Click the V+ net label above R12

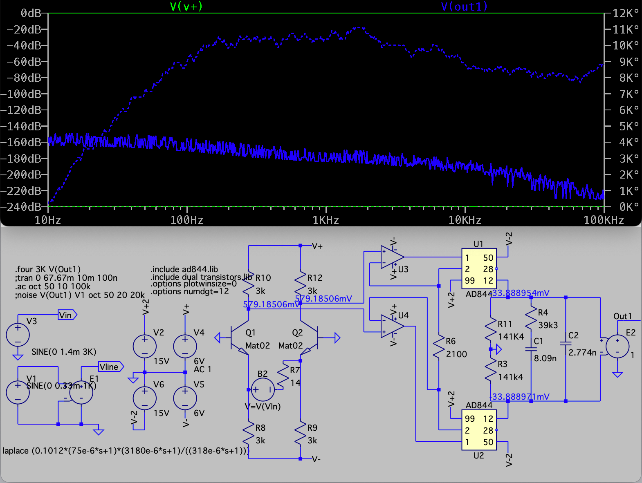coord(317,246)
